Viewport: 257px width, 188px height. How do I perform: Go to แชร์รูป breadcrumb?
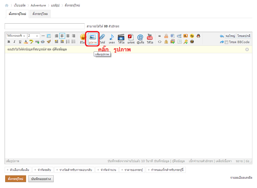[55, 5]
